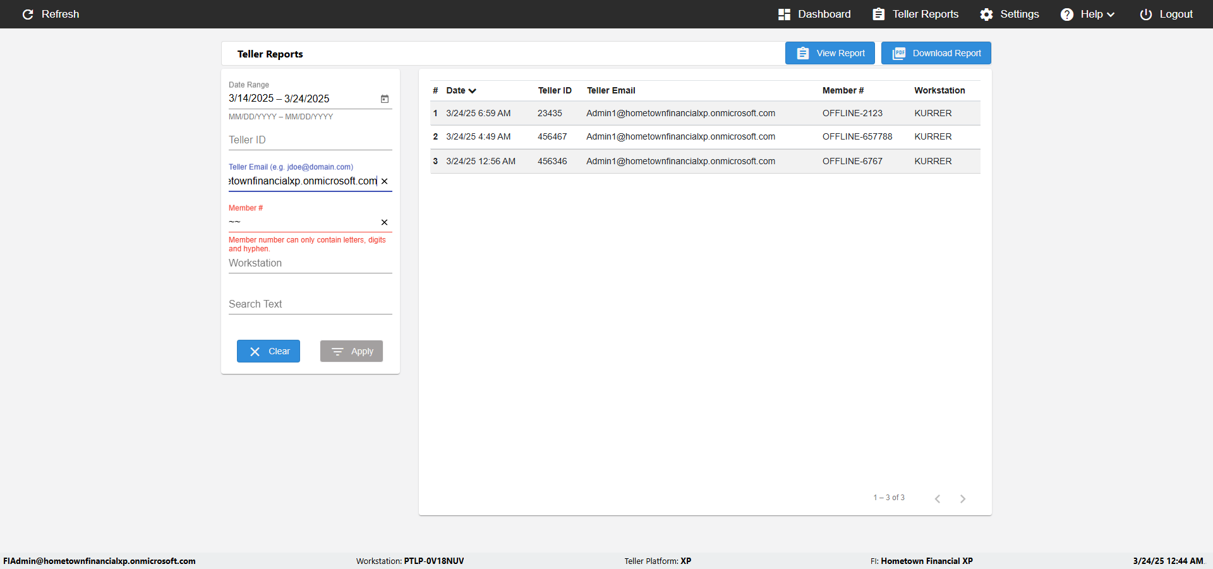The height and width of the screenshot is (569, 1213).
Task: Click the Teller Email column header
Action: point(611,90)
